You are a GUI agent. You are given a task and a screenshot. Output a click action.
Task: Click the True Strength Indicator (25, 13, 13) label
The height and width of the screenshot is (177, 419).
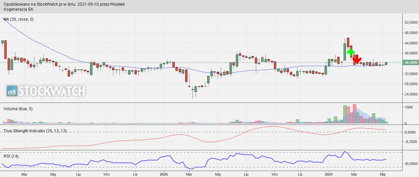[35, 131]
